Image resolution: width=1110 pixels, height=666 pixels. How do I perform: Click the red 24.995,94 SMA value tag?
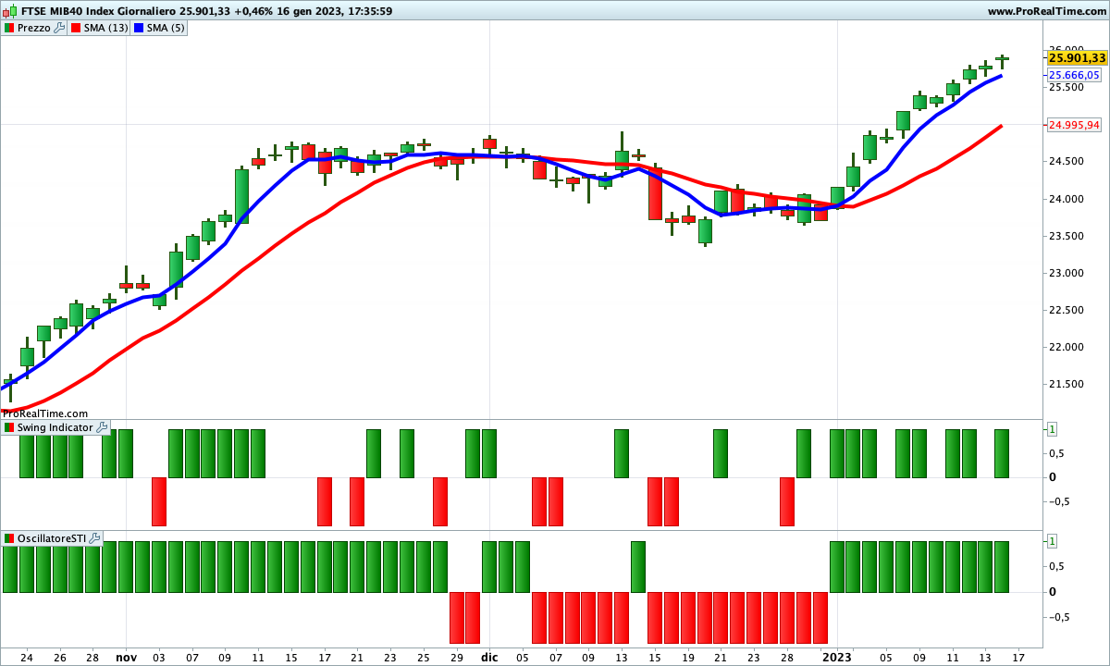tap(1073, 125)
